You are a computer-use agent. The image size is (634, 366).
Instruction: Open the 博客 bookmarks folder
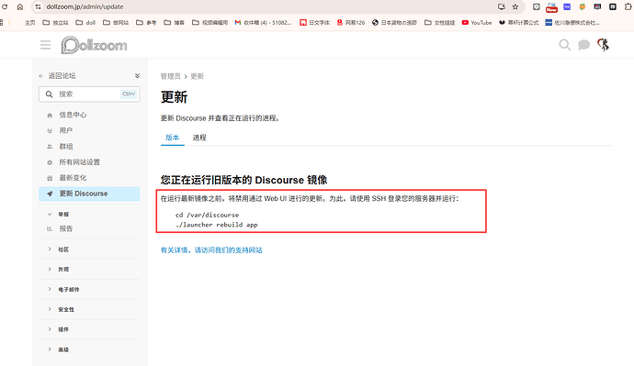click(x=175, y=23)
